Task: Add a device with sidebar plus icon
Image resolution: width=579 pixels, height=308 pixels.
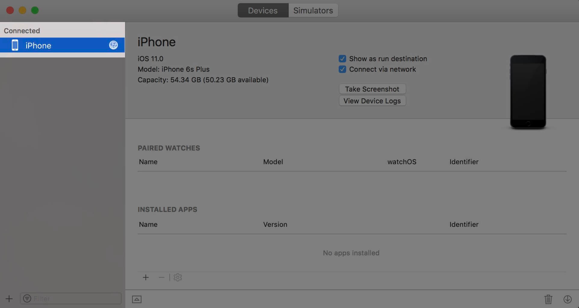Action: [x=9, y=299]
